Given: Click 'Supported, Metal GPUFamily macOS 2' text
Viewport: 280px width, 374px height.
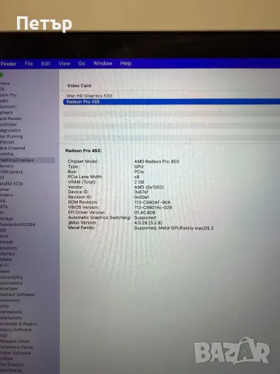Looking at the screenshot, I should coord(173,228).
